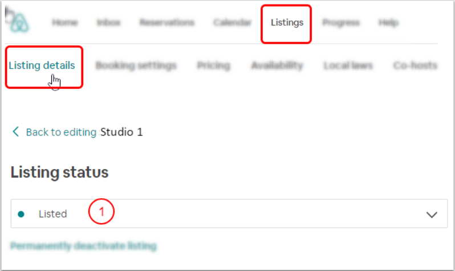Open the Pricing tab
The image size is (455, 271).
click(213, 65)
